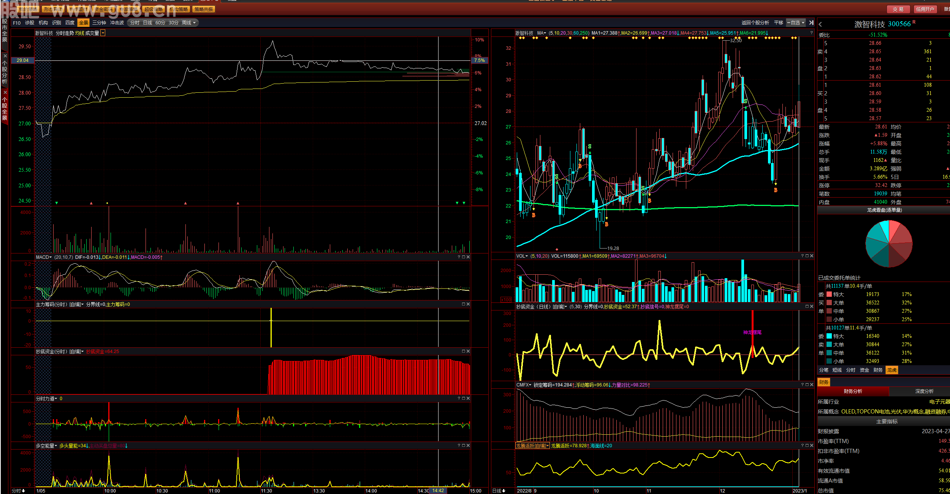
Task: Open the VOL indicator dropdown
Action: pos(522,256)
